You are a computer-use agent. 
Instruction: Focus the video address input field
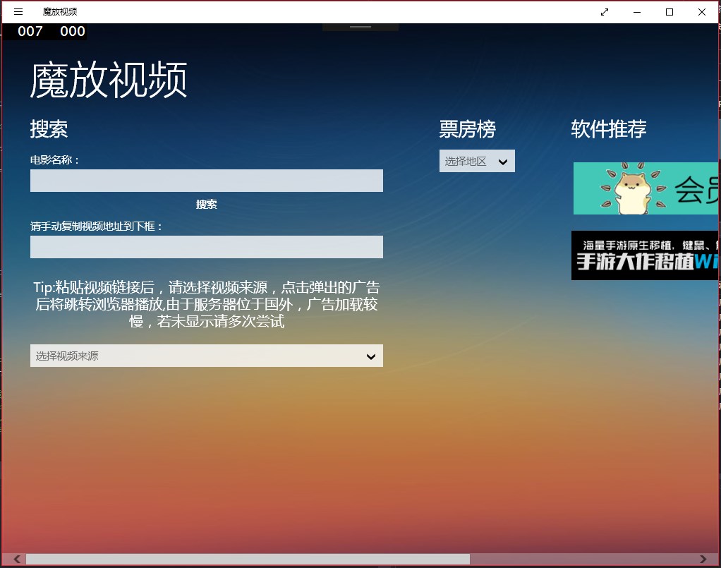tap(207, 247)
